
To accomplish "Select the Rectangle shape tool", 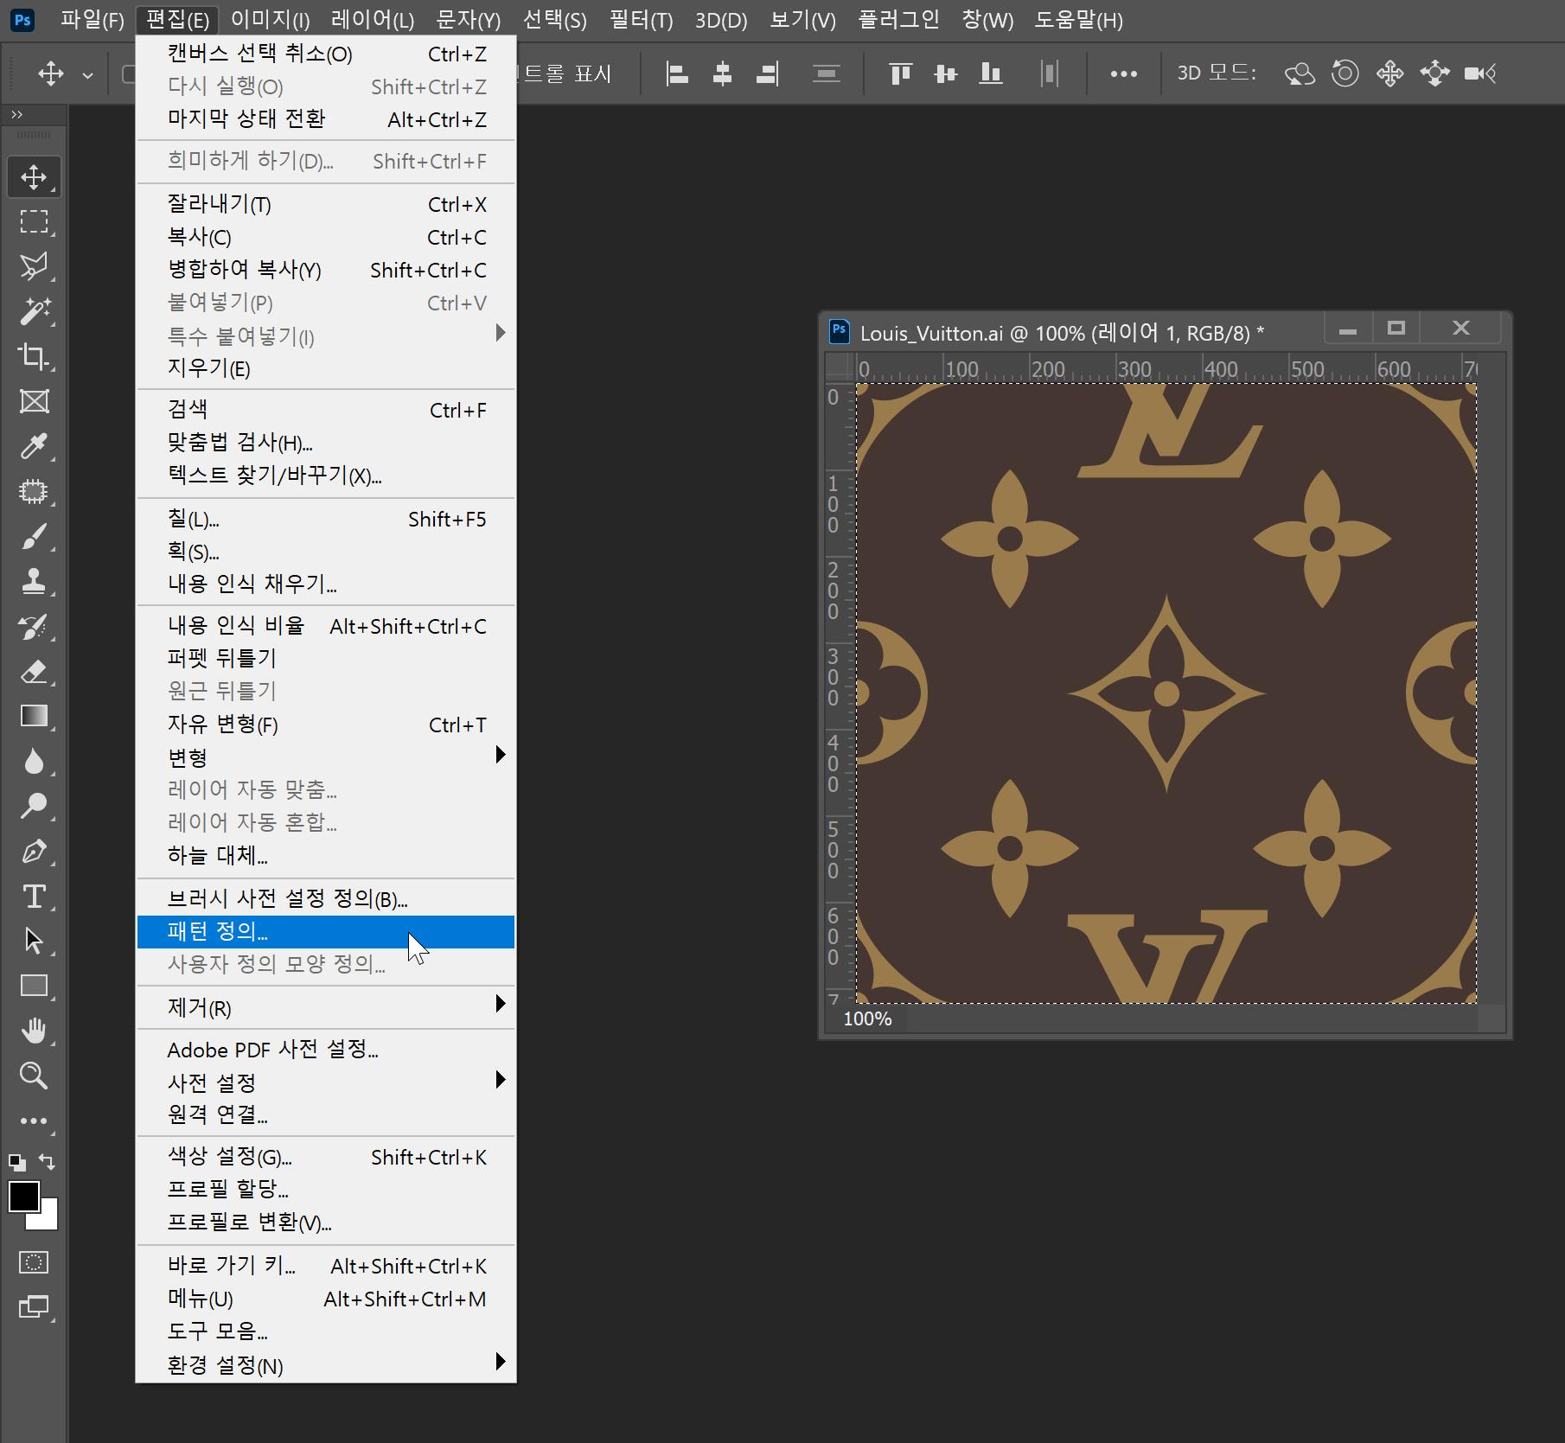I will coord(34,986).
